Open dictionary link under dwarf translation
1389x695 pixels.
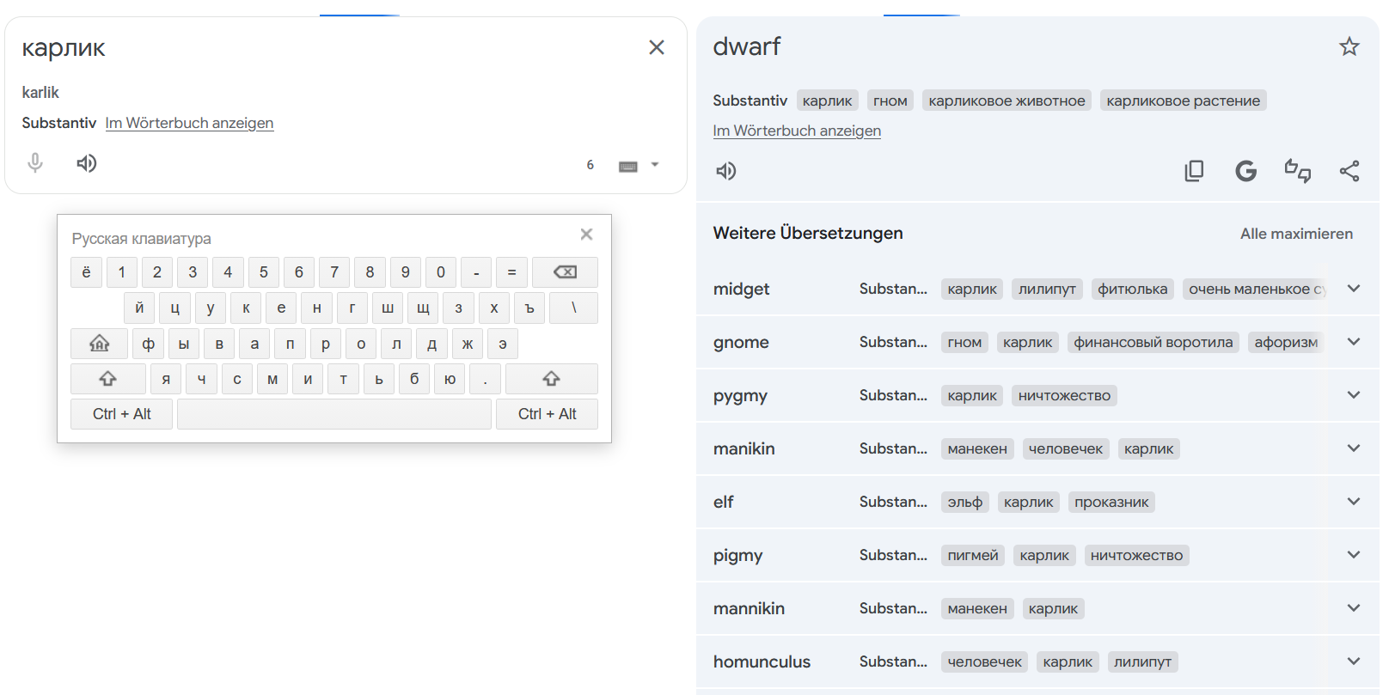click(797, 131)
